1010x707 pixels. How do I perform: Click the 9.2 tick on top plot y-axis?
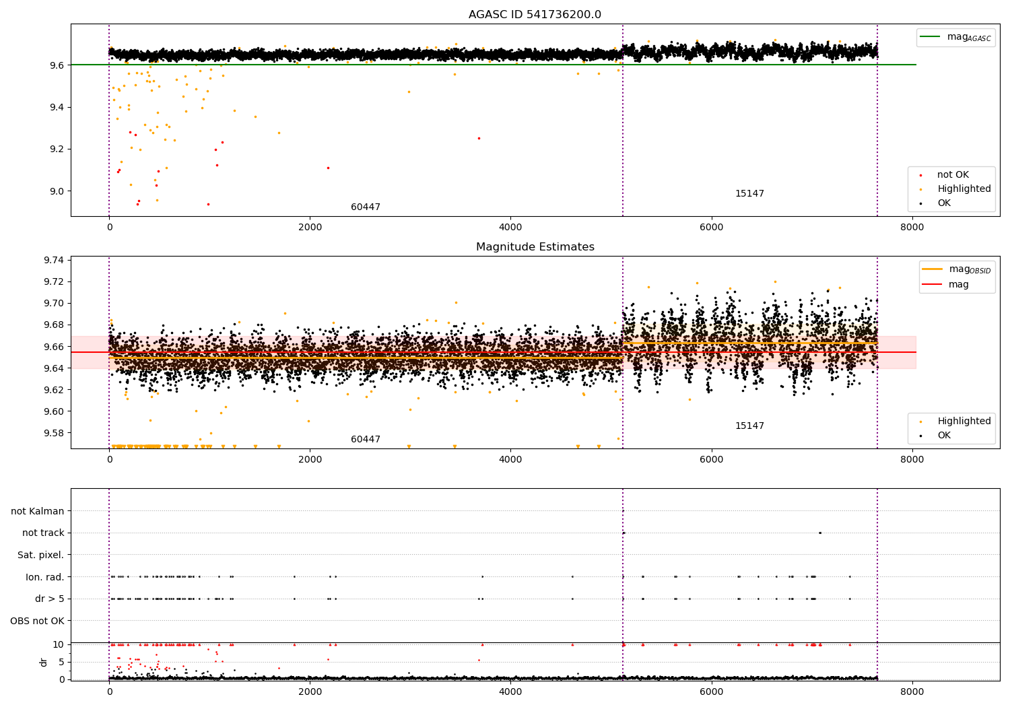(x=56, y=149)
